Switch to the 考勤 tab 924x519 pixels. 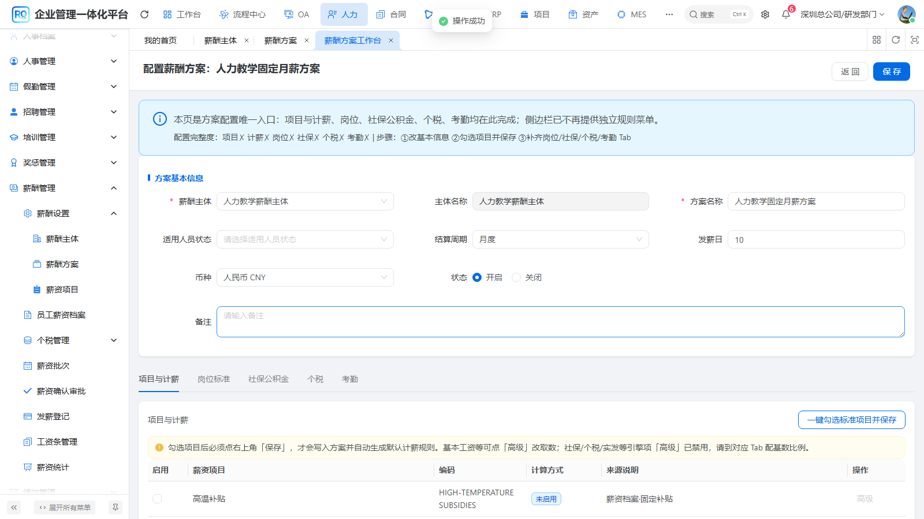350,379
